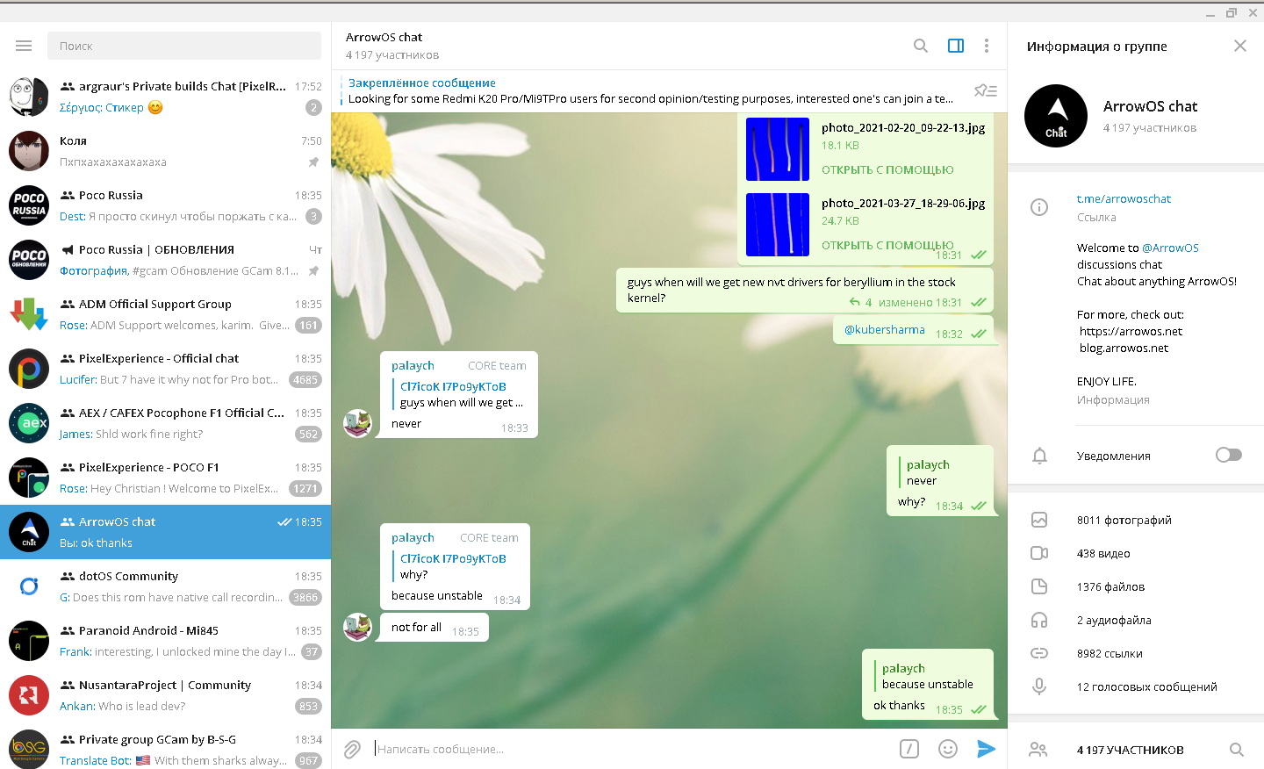The image size is (1264, 769).
Task: Open the https://arrowos.net link
Action: click(x=1131, y=331)
